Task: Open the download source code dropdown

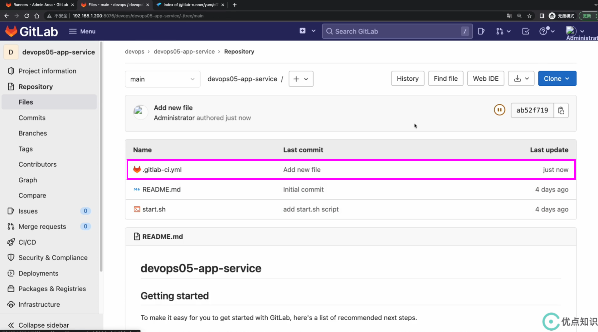Action: (x=521, y=78)
